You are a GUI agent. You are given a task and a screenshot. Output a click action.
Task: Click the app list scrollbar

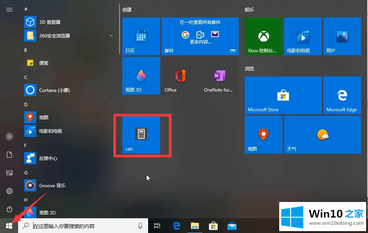(119, 29)
